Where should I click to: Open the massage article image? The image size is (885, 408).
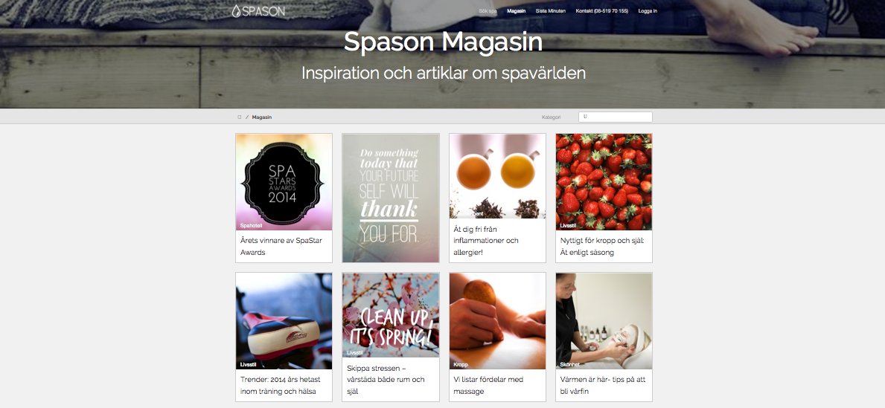[x=497, y=321]
